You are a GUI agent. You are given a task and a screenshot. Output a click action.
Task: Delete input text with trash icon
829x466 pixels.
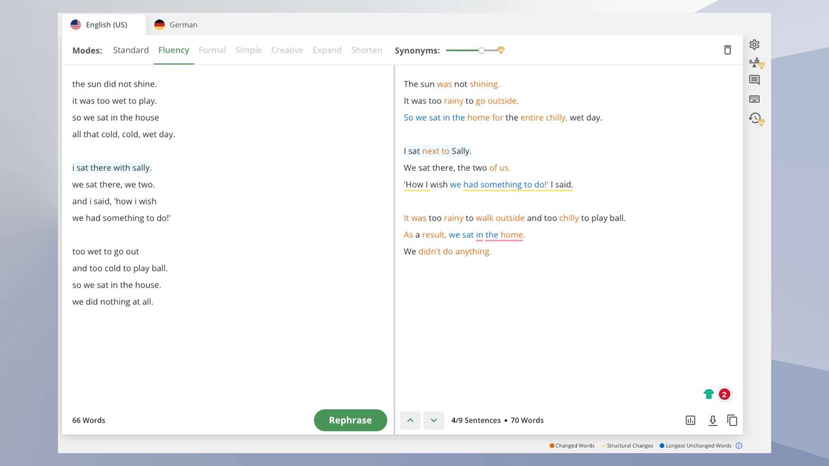point(727,50)
